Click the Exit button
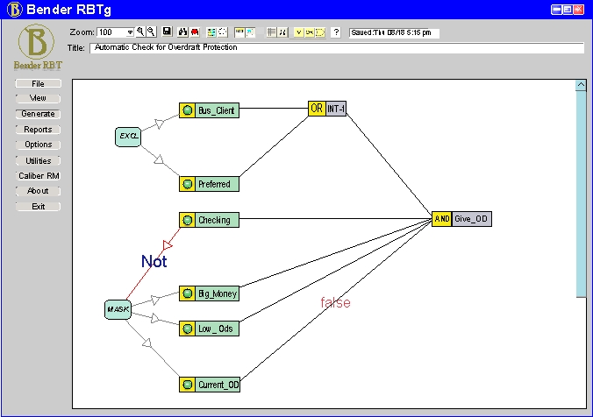This screenshot has height=417, width=593. 38,207
